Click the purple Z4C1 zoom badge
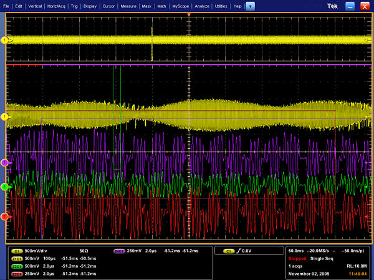 pos(118,252)
